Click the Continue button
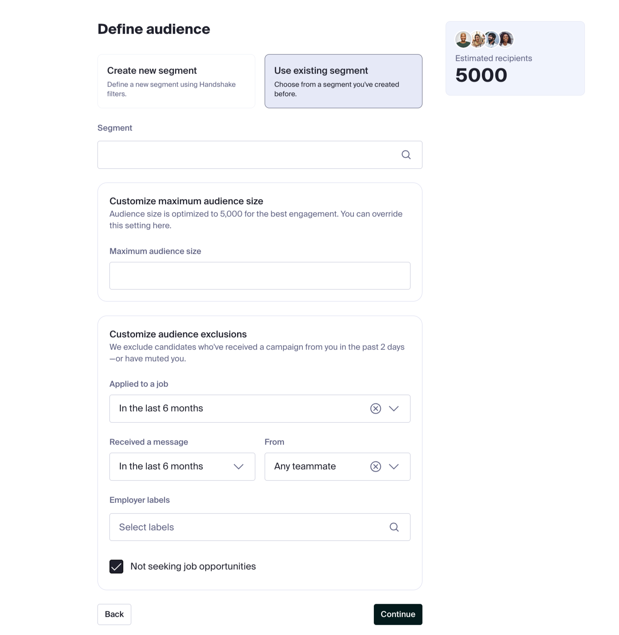 [x=398, y=614]
